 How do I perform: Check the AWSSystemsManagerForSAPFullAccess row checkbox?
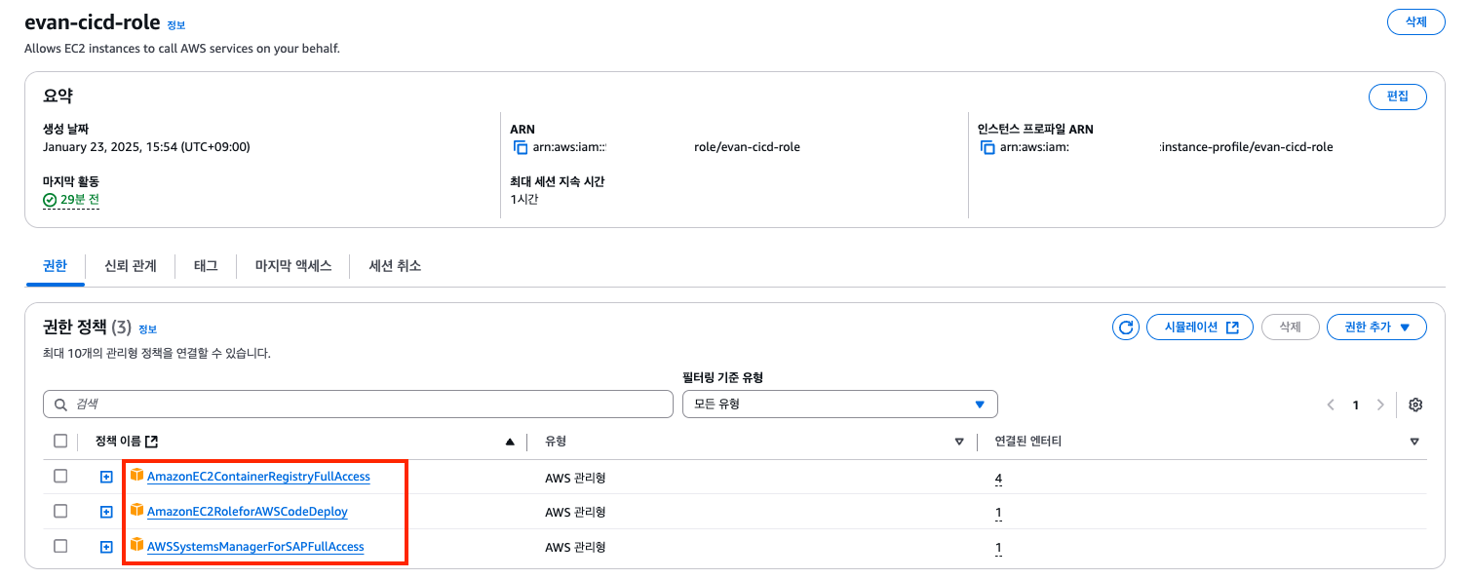[x=60, y=546]
